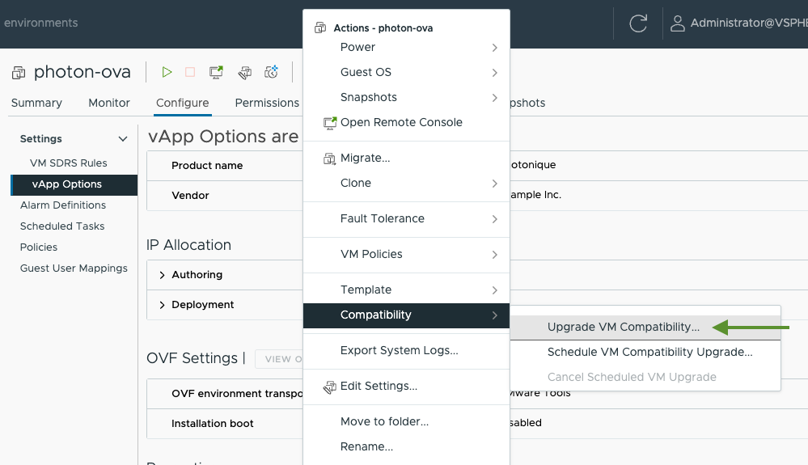Open the Power submenu
The image size is (808, 465).
(x=406, y=48)
